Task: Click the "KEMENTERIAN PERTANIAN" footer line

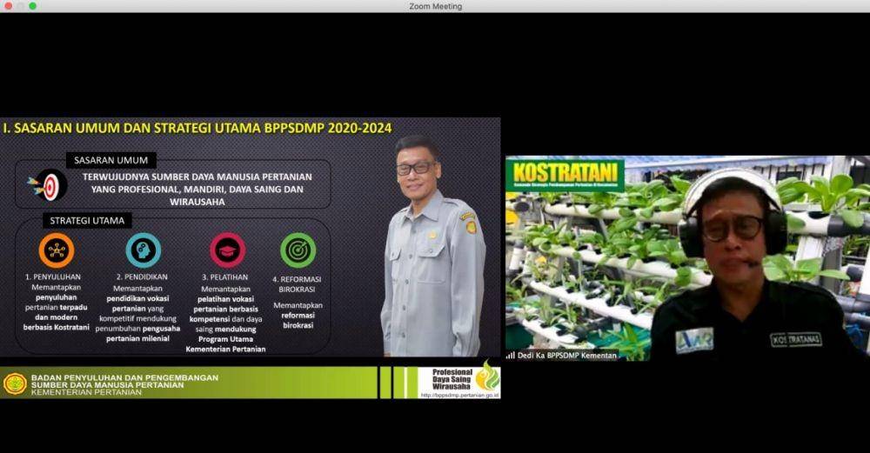Action: tap(86, 392)
